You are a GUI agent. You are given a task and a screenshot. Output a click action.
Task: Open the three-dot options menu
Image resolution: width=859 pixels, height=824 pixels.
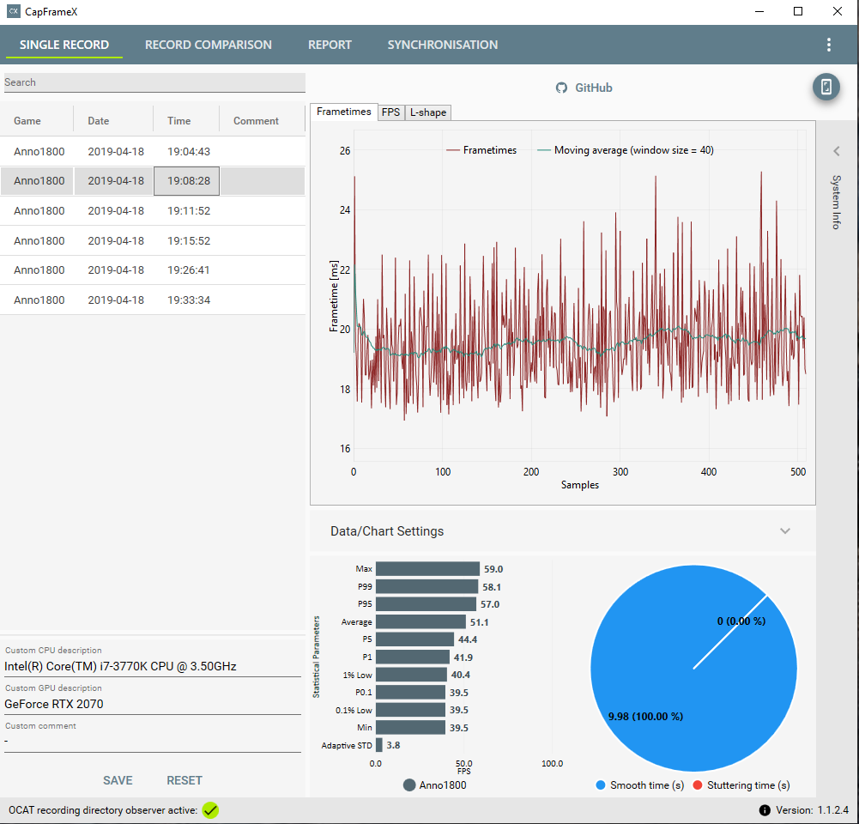(828, 45)
